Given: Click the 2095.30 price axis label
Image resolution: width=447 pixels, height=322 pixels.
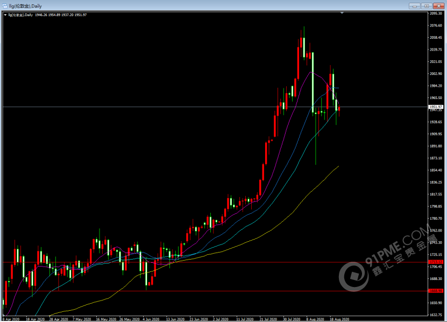Looking at the screenshot, I should click(x=436, y=13).
